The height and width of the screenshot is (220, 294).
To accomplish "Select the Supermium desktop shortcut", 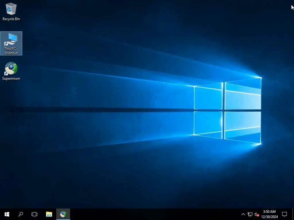I will (11, 71).
